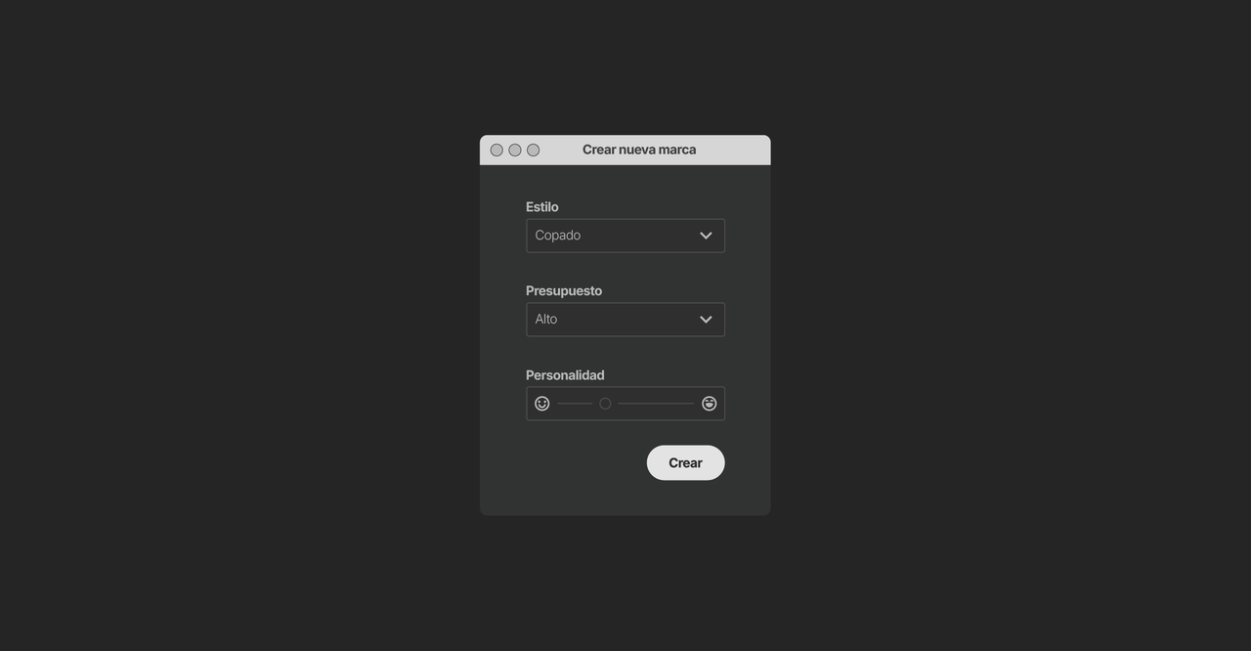Click the Personalidad field label
The height and width of the screenshot is (651, 1251).
point(565,375)
